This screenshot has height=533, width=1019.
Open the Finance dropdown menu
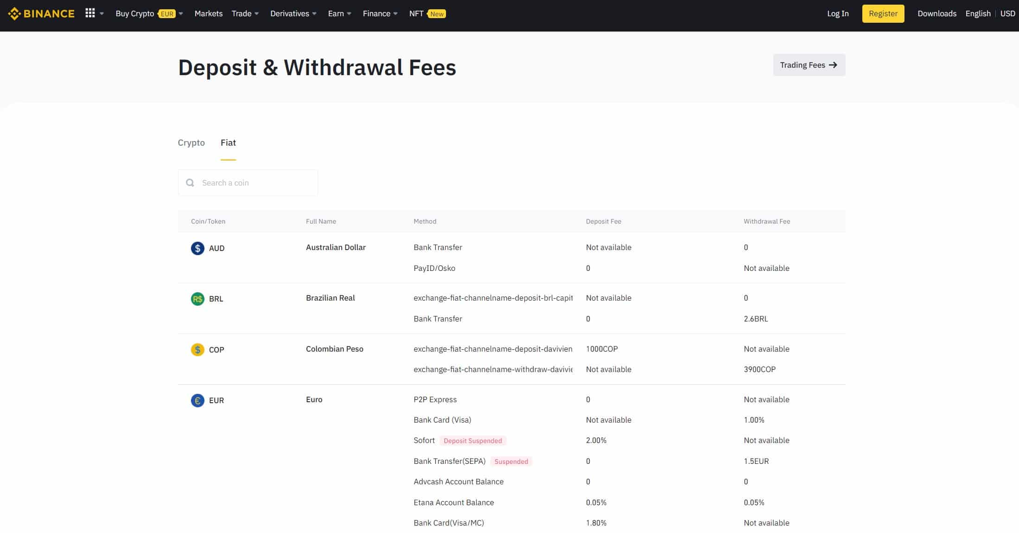point(380,14)
